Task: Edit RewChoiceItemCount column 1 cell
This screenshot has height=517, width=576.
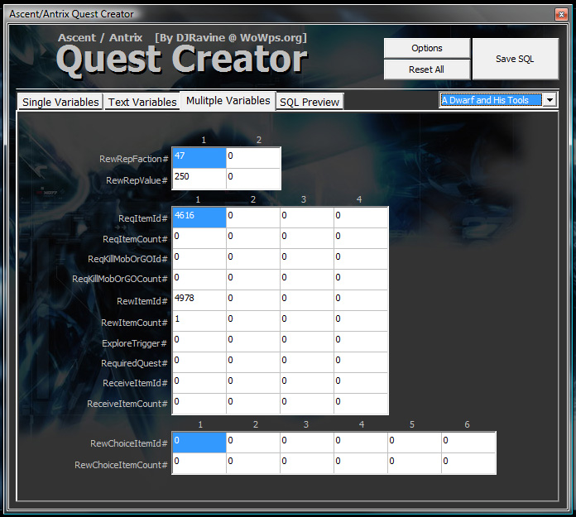Action: (199, 463)
